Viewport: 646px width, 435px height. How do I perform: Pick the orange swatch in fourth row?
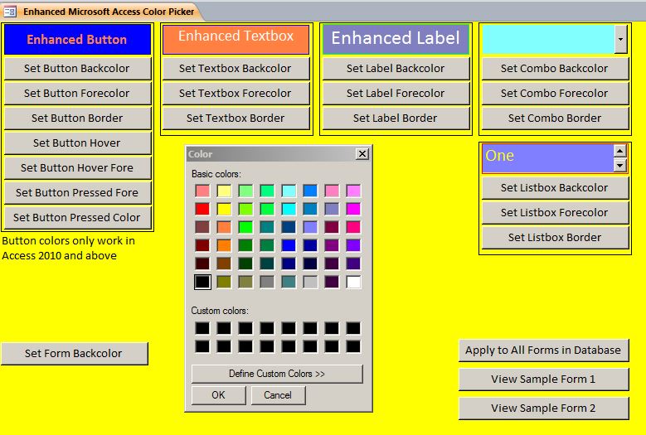click(224, 245)
